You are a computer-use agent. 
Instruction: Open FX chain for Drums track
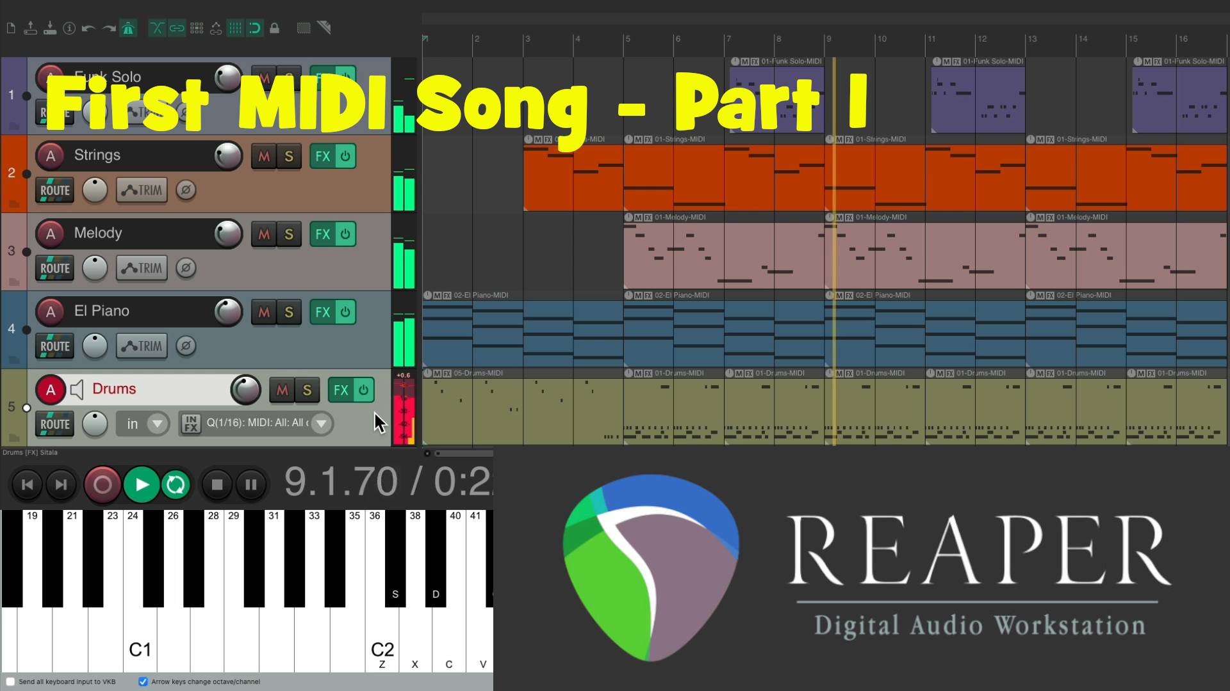click(x=341, y=390)
